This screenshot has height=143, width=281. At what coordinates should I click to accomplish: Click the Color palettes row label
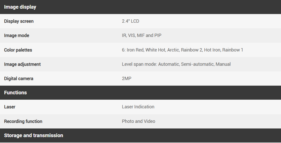(x=18, y=50)
